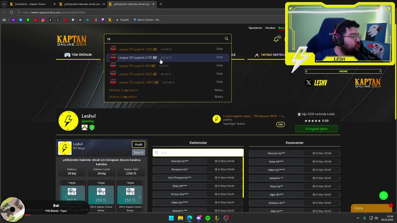Click the search magnifier icon in search box
Screen dimensions: 397x223
[x=226, y=39]
